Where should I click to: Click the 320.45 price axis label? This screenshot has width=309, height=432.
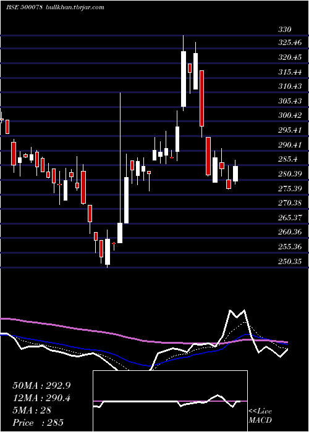tap(290, 57)
